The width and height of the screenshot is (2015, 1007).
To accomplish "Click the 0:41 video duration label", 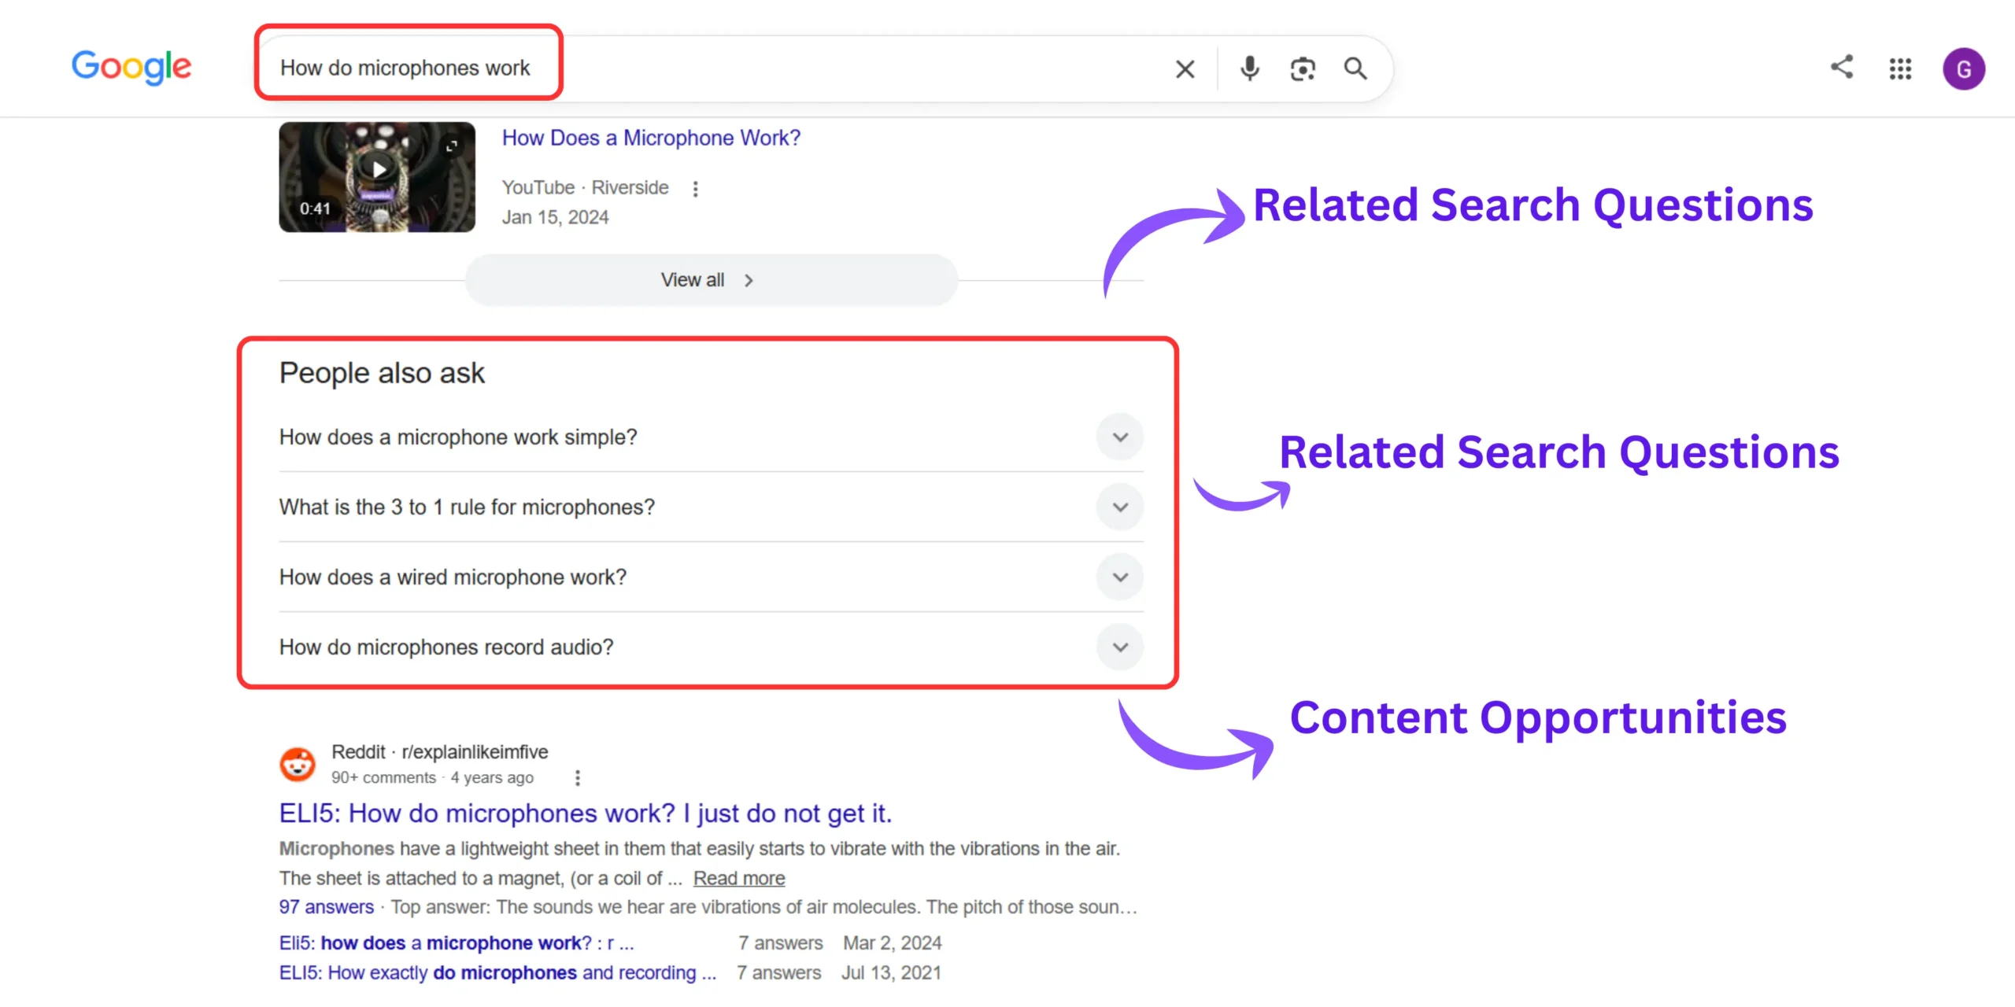I will point(315,209).
